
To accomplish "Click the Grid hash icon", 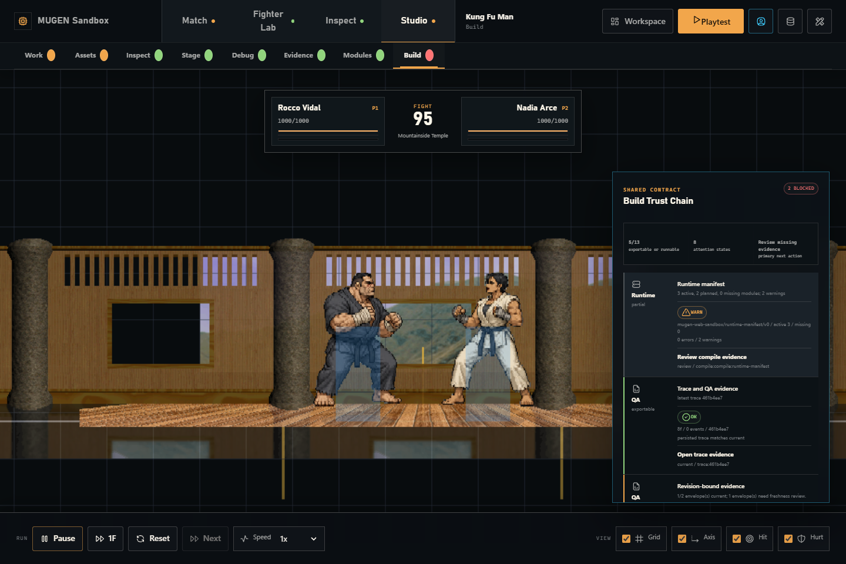I will (639, 539).
